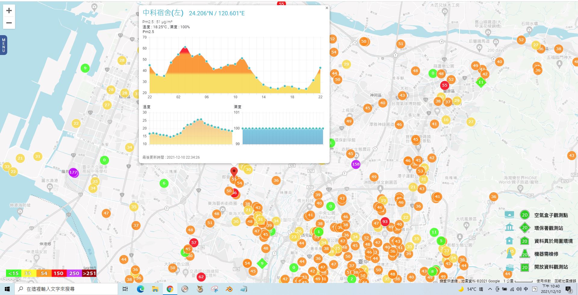
Task: Click the red 62 sensor marker
Action: click(201, 277)
